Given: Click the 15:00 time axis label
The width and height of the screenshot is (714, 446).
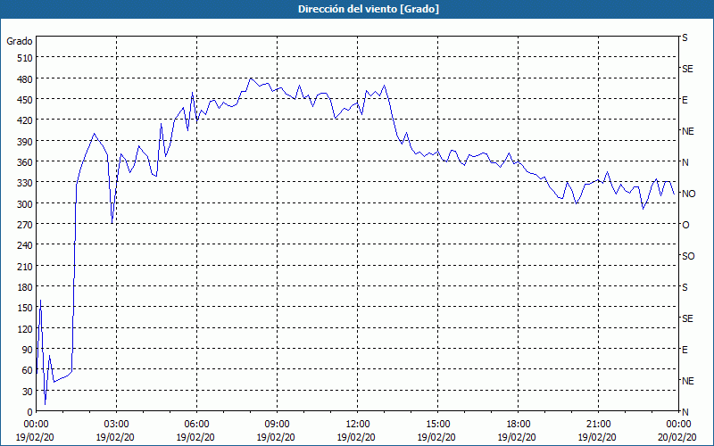Looking at the screenshot, I should 438,425.
